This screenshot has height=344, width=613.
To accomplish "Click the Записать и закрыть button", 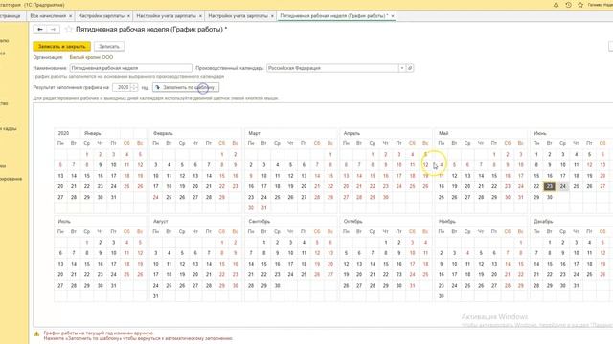I will click(61, 47).
